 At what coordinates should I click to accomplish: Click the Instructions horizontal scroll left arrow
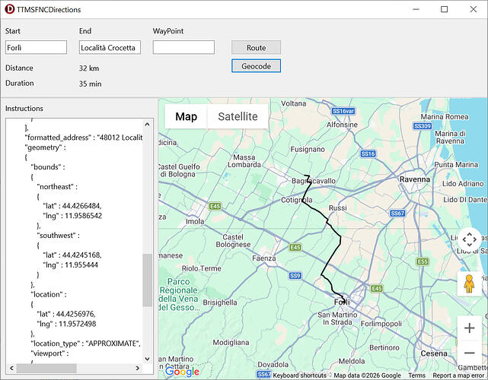[x=11, y=368]
